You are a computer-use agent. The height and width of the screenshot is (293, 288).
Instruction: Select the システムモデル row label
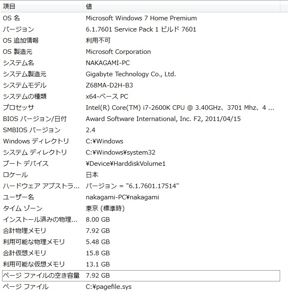pos(25,85)
